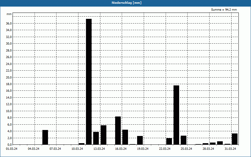This screenshot has width=251, height=157.
Task: Select the y-axis value "30,0"
Action: coord(9,44)
